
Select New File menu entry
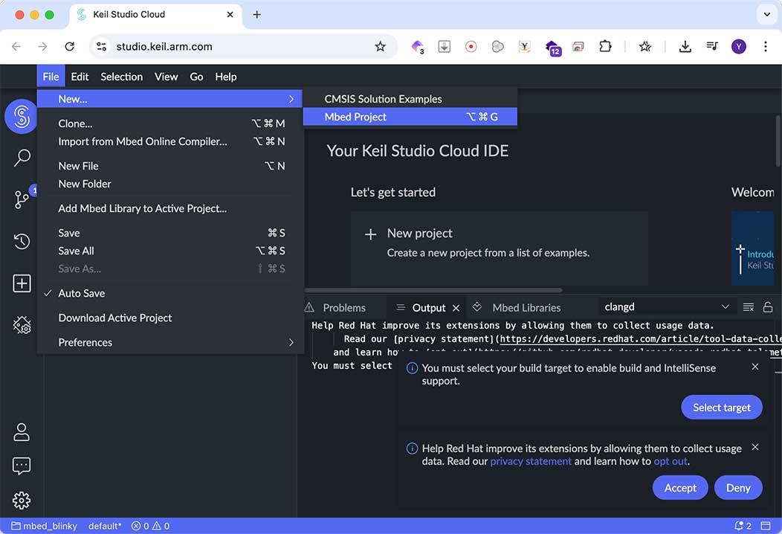pyautogui.click(x=170, y=166)
